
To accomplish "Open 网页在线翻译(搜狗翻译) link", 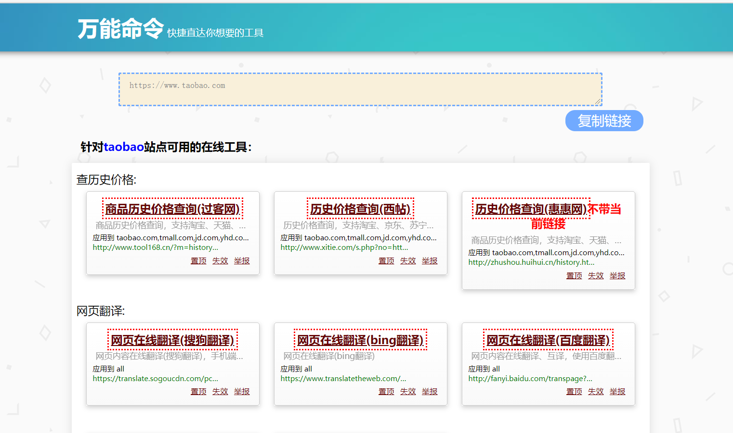I will tap(172, 340).
